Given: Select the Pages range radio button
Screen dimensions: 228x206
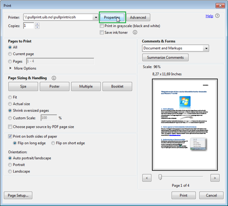Looking at the screenshot, I should tap(10, 61).
